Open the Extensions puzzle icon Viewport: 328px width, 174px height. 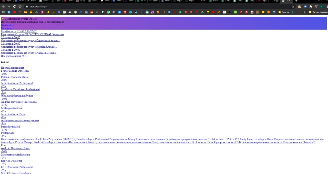point(311,6)
